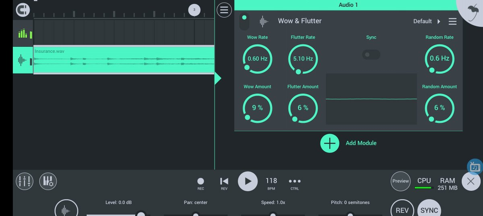Adjust the Flutter Rate knob at 5.10 Hz
The image size is (483, 216).
click(303, 59)
